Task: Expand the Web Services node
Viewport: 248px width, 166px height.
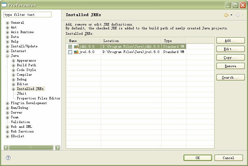Action: tap(8, 132)
